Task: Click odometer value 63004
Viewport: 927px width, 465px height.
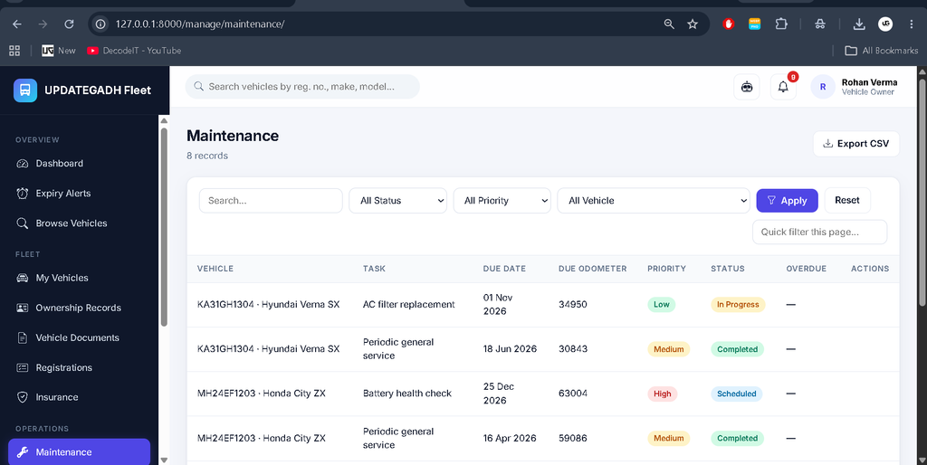Action: point(573,394)
